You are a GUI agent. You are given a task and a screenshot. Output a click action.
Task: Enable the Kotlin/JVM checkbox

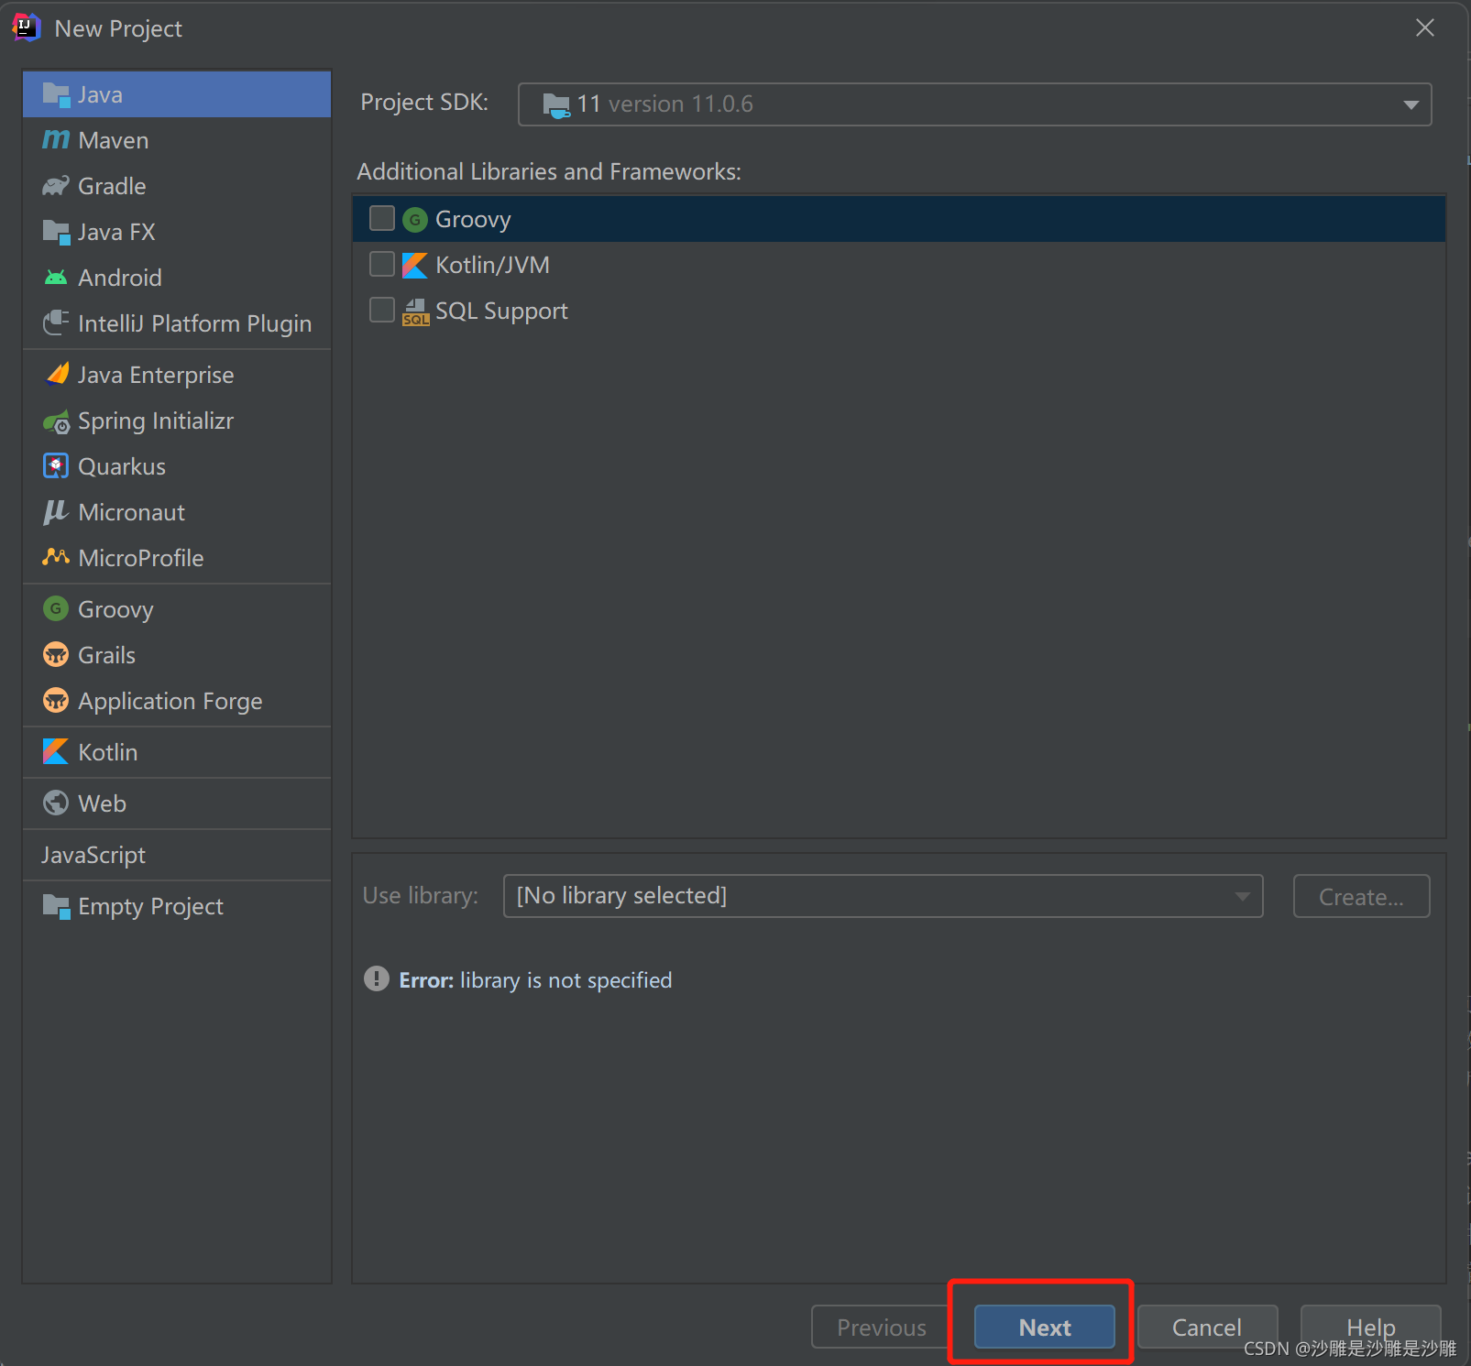point(382,264)
